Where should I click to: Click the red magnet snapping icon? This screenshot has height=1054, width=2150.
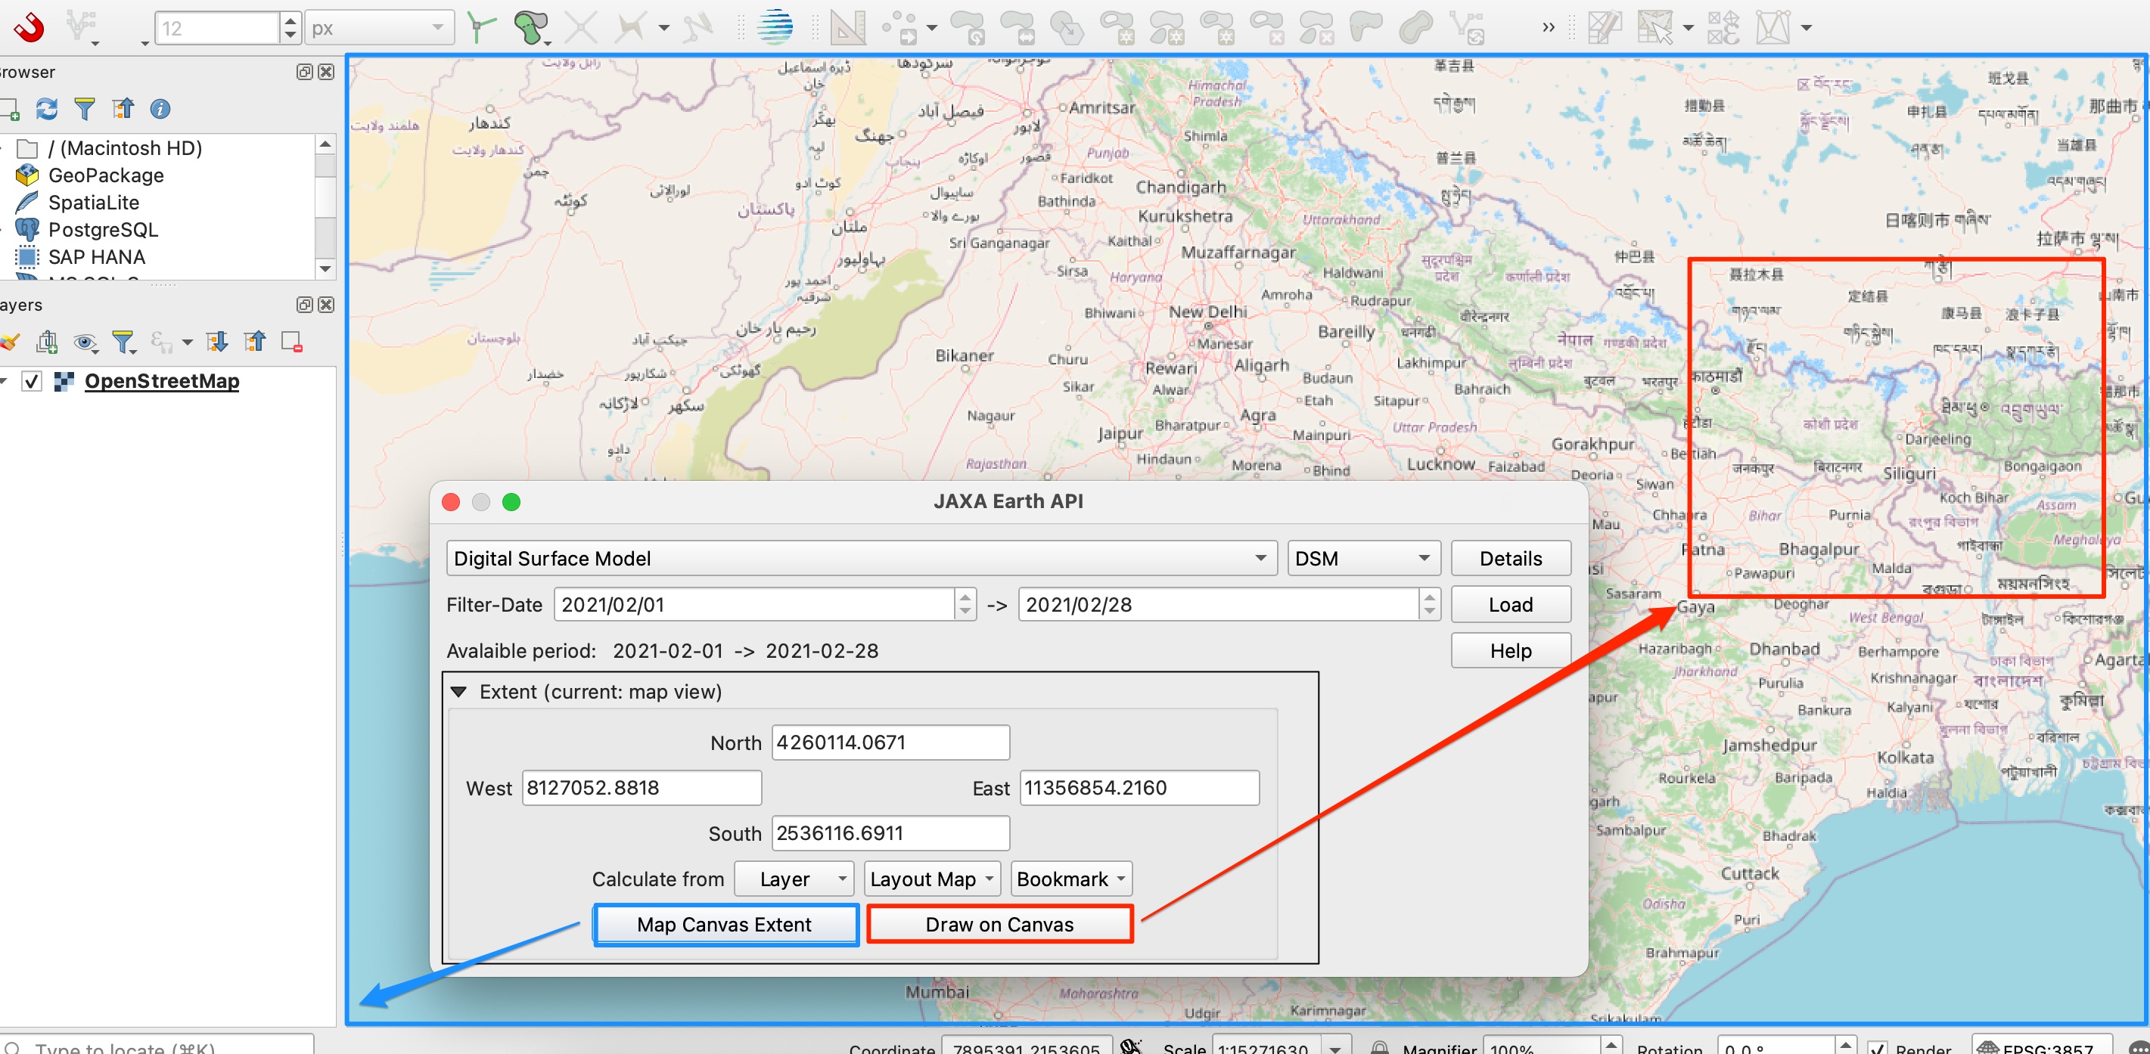(x=30, y=27)
